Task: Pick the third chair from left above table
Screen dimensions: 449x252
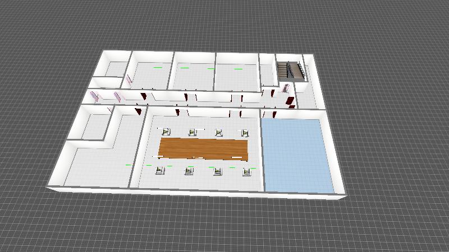Action: click(218, 133)
